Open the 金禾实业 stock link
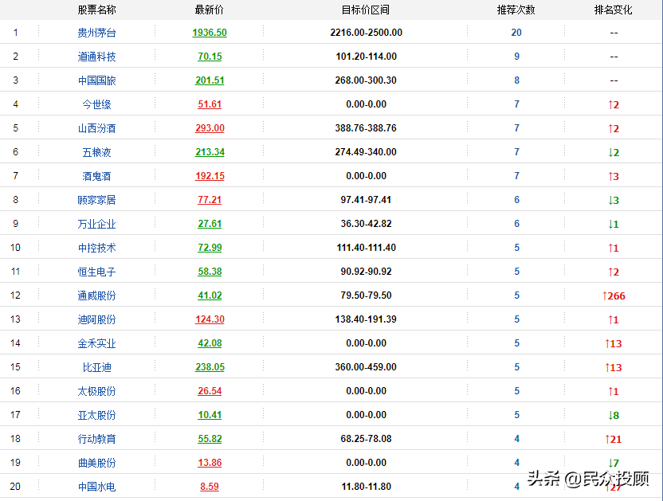663x501 pixels. [x=97, y=343]
